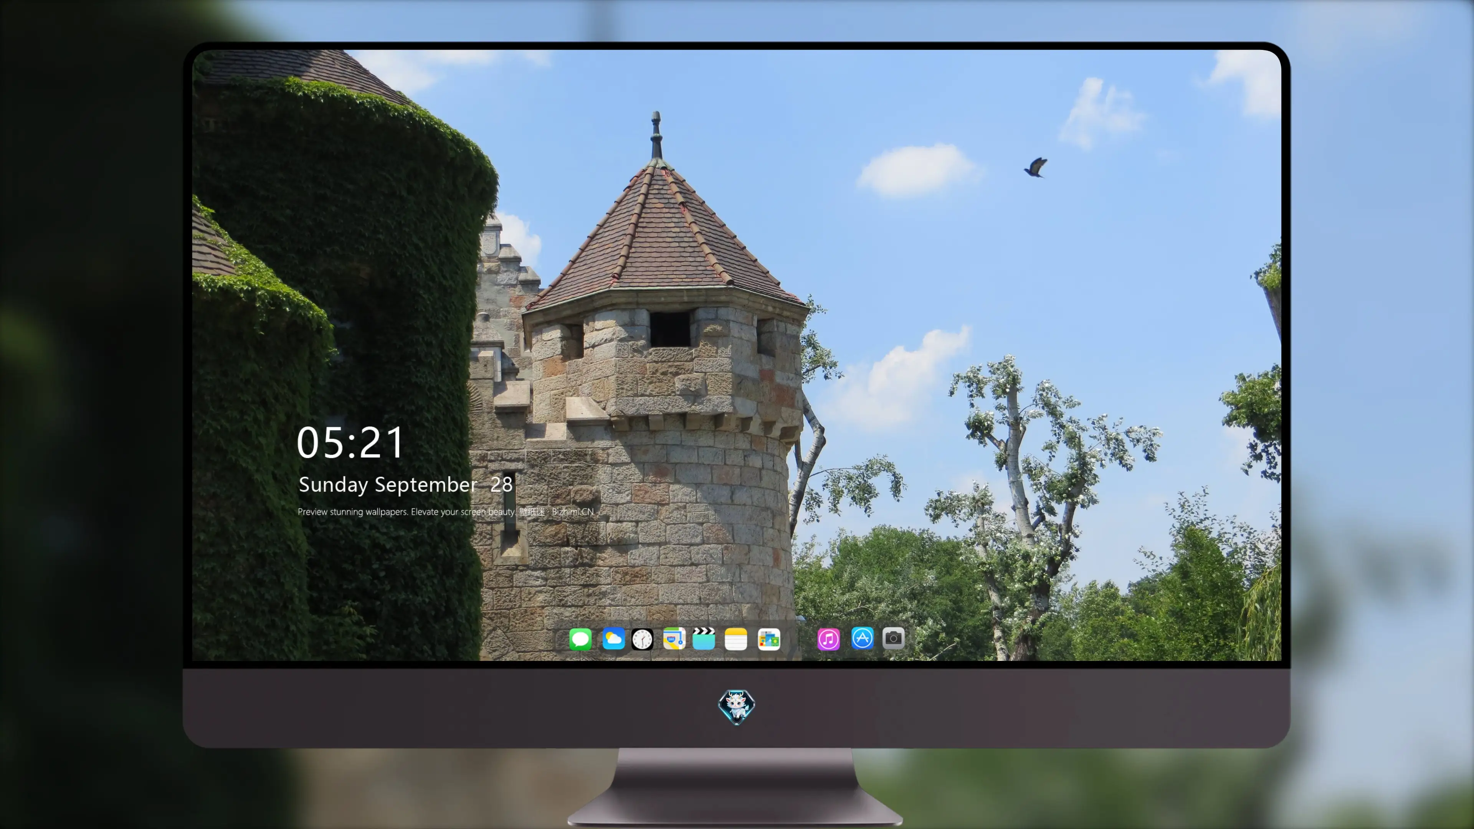Click the 05:21 clock display

tap(350, 443)
